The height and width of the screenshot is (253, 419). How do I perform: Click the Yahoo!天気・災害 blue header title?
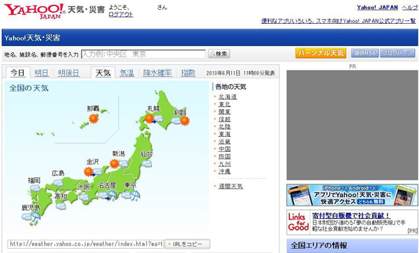pos(32,38)
